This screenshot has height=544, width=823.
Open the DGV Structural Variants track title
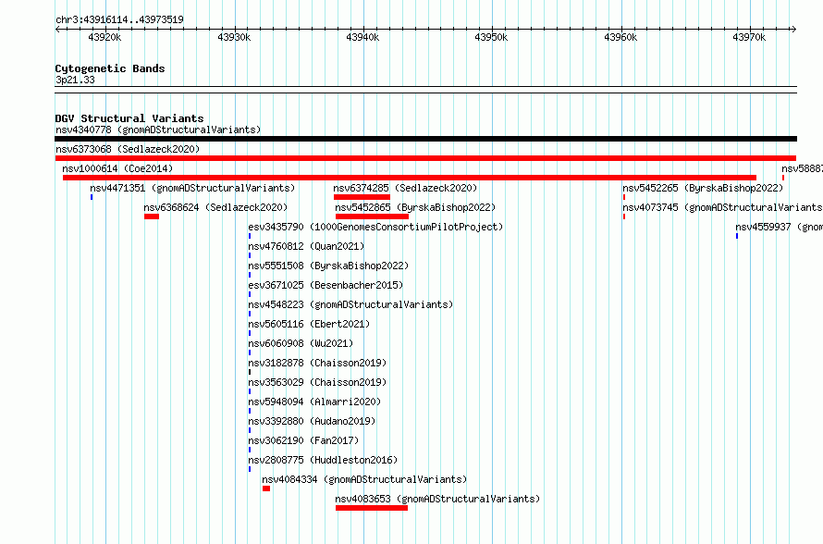(129, 118)
